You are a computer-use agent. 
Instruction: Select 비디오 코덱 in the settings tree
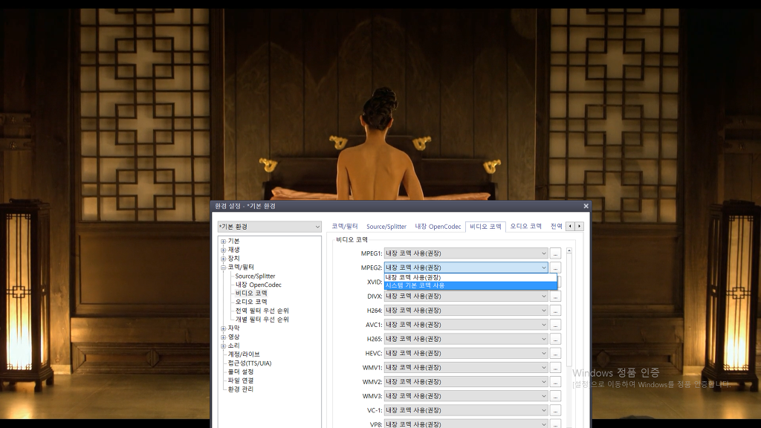[251, 293]
